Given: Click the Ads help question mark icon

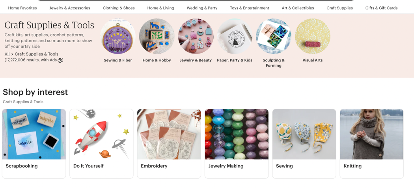Looking at the screenshot, I should click(60, 60).
